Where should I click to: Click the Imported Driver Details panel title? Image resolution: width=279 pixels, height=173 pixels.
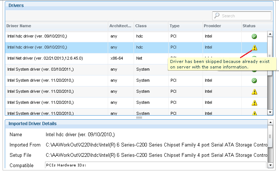32,124
